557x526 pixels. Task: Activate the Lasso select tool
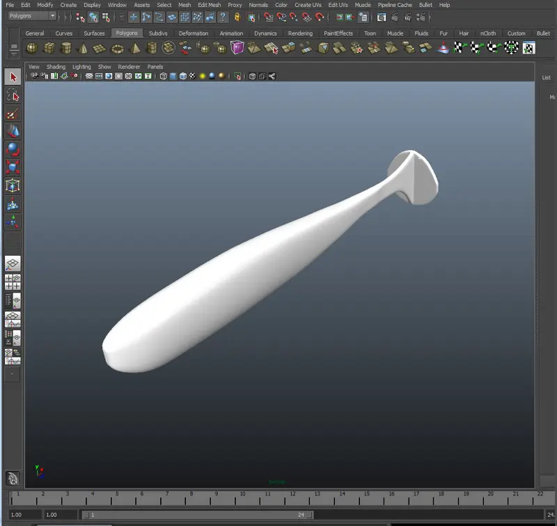pyautogui.click(x=13, y=95)
